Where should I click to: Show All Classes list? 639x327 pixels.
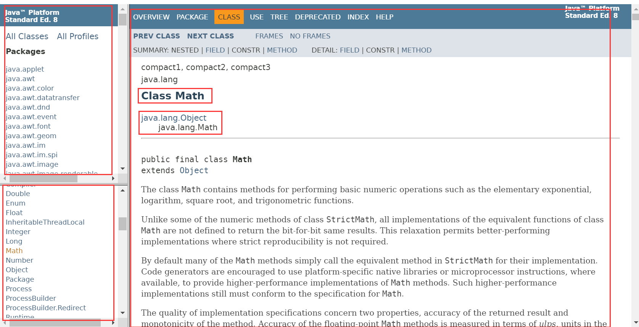27,37
